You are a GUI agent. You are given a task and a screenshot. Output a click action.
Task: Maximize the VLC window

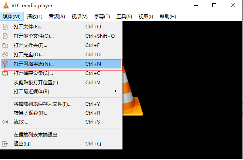[x=214, y=5]
